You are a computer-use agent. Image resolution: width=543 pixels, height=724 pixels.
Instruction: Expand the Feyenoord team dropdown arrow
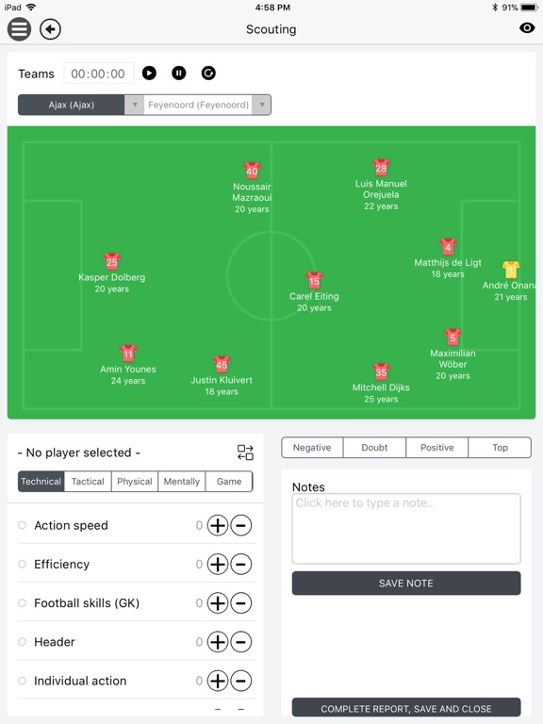click(x=262, y=105)
